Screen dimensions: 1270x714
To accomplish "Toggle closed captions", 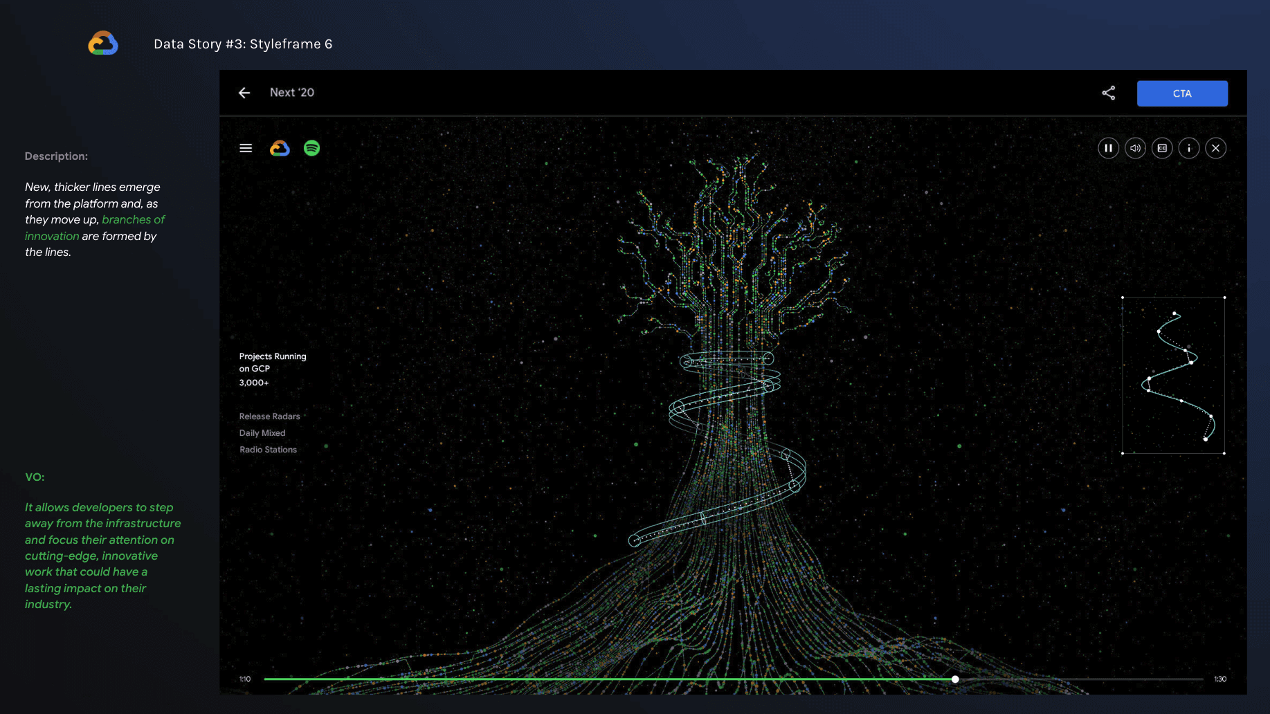I will [x=1162, y=148].
